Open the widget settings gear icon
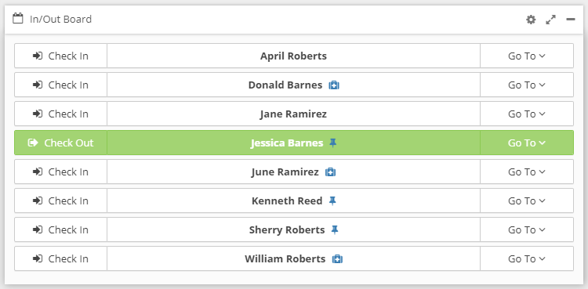 point(531,20)
